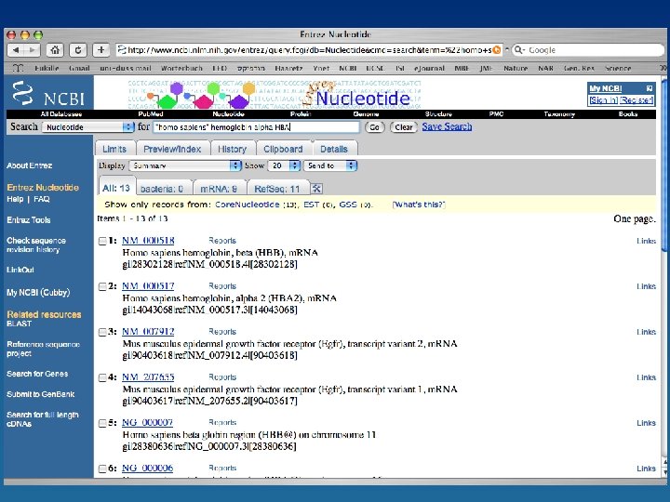Viewport: 670px width, 502px height.
Task: Show more bookmarks with the double-chevron overflow
Action: [663, 68]
